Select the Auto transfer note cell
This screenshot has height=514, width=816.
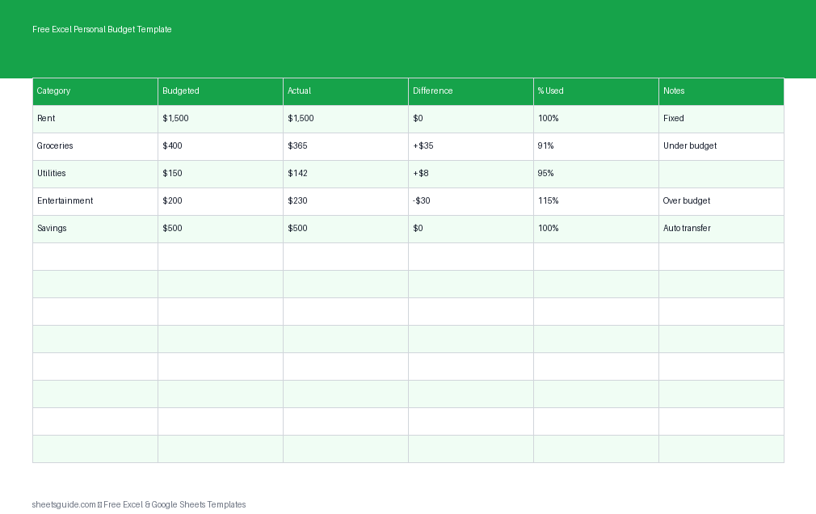[x=721, y=229]
